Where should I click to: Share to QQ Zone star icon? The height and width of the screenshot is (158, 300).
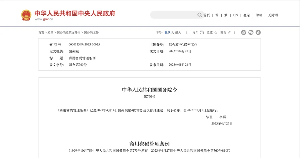[258, 32]
